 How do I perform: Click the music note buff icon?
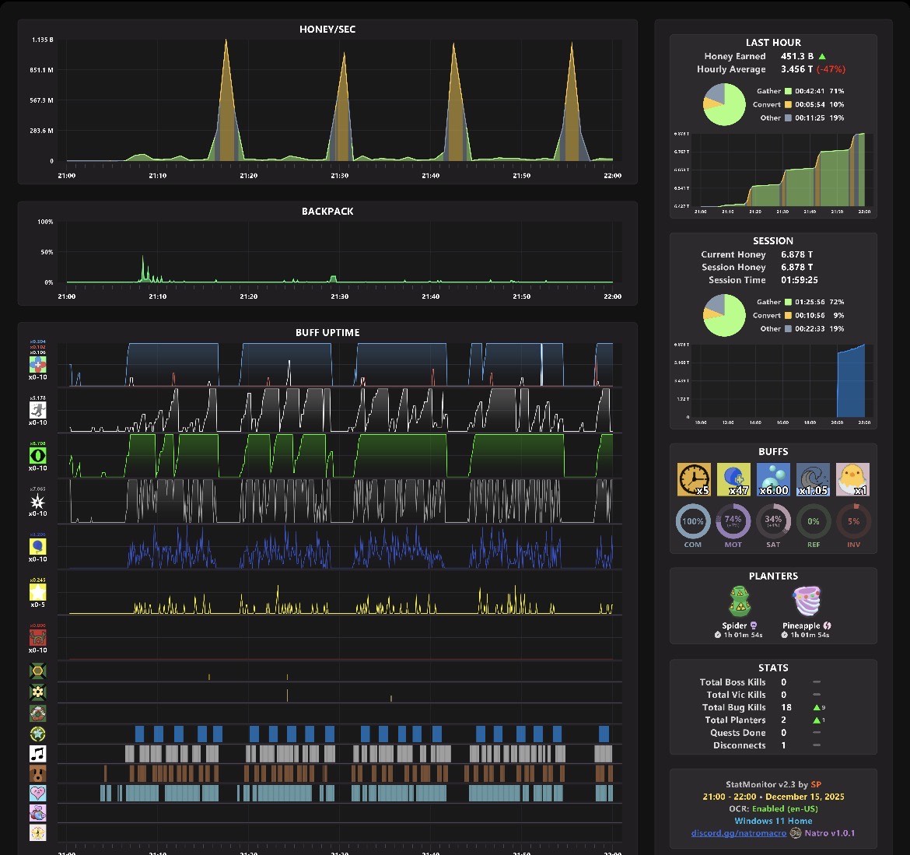(38, 753)
